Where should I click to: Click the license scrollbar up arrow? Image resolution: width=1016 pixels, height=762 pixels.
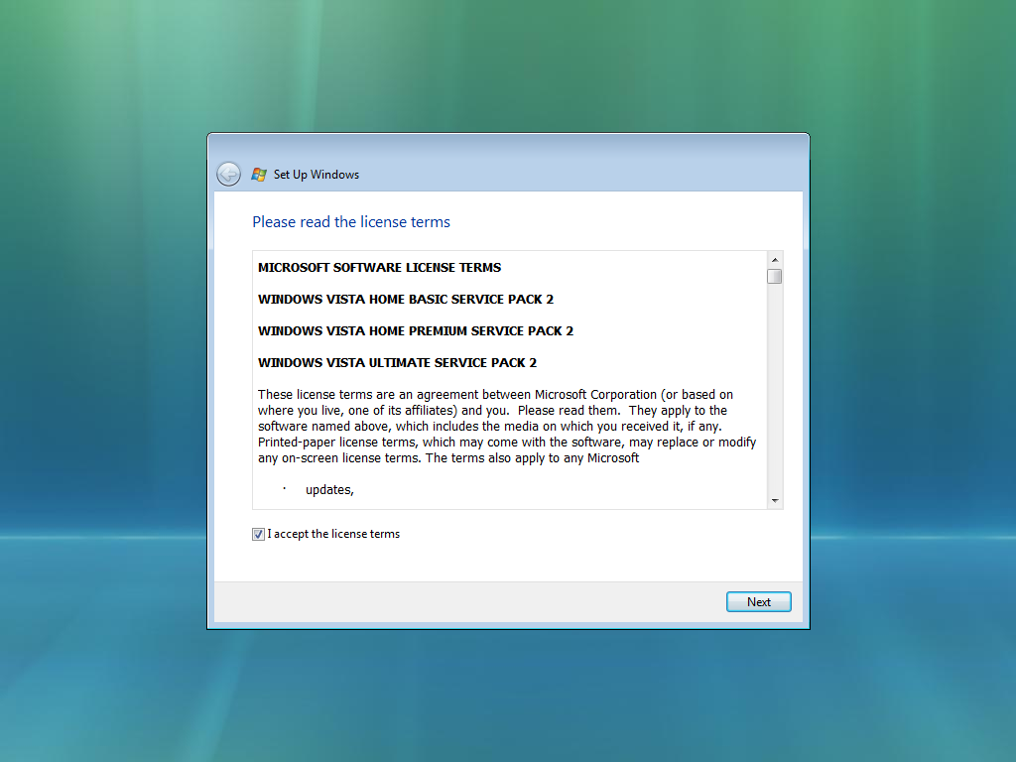click(775, 260)
